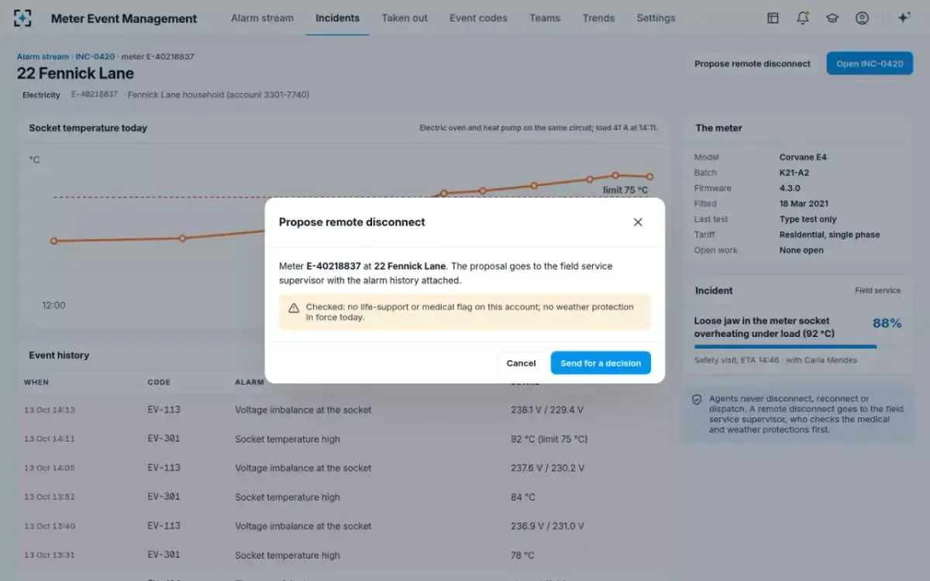Cancel the disconnect proposal
This screenshot has height=581, width=930.
click(x=521, y=363)
